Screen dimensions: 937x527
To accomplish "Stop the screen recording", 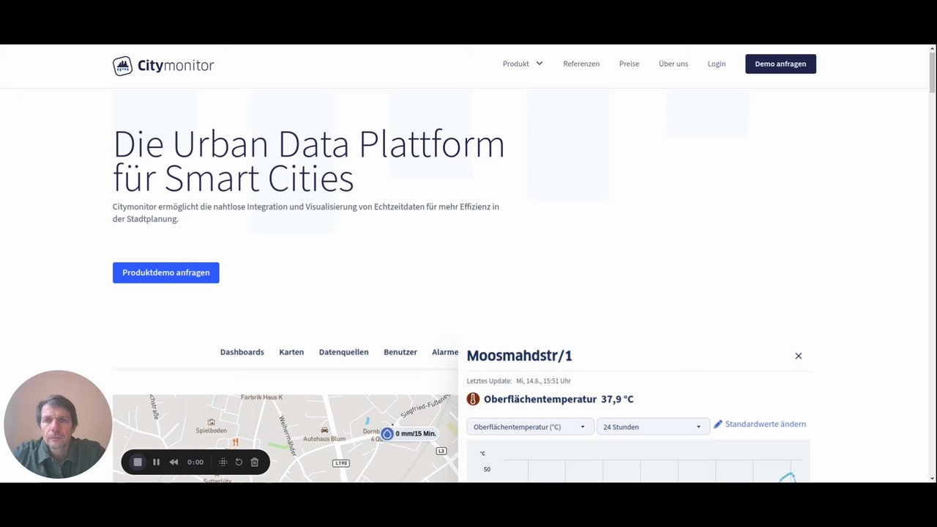I will pos(138,462).
